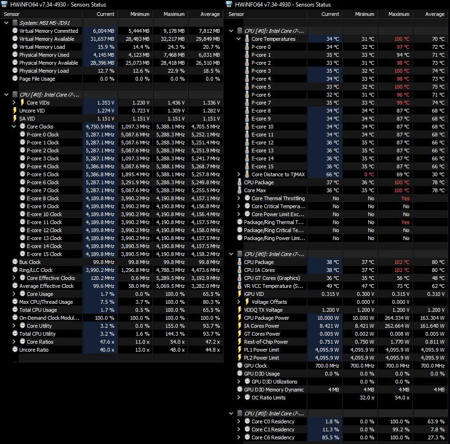Expand the Core Usage row
The image size is (450, 444).
tap(14, 293)
